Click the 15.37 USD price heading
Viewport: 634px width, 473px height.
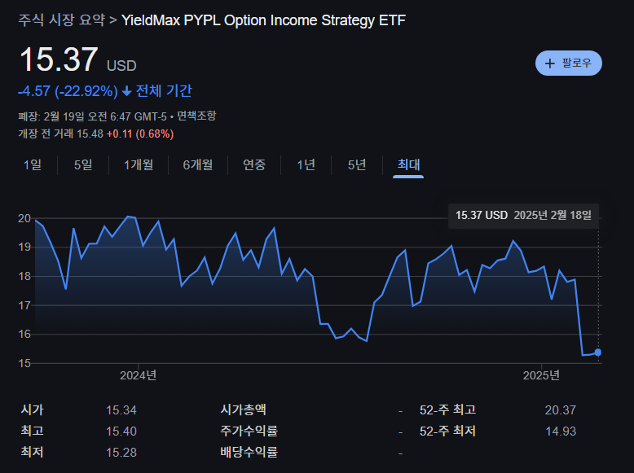pos(77,59)
